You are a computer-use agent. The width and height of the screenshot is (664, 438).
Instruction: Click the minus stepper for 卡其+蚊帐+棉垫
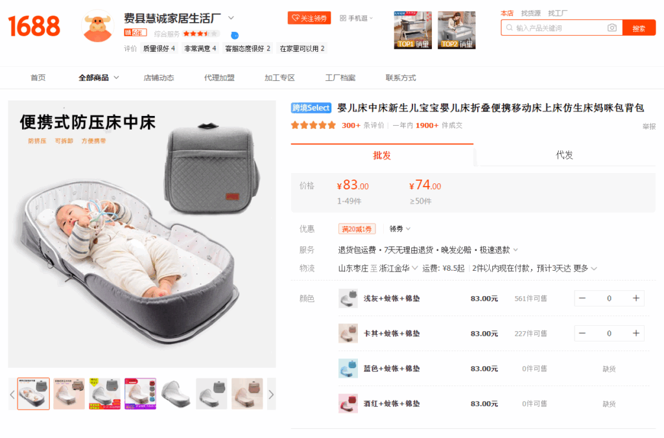[582, 334]
